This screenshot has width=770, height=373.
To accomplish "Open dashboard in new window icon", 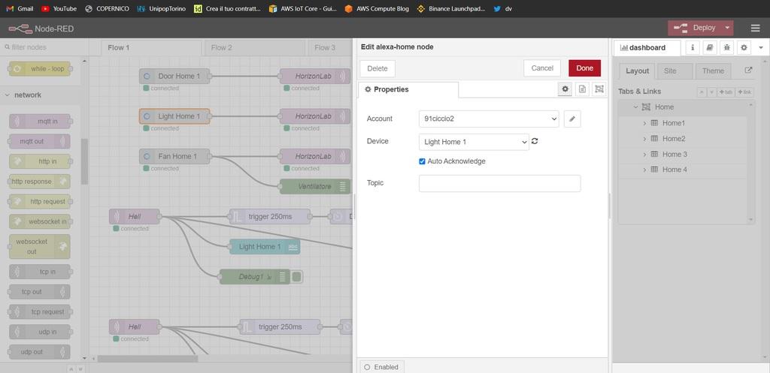I will (x=748, y=71).
